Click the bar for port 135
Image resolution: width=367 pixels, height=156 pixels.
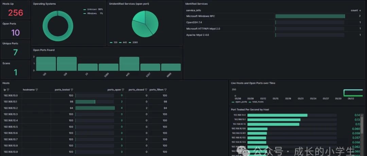[x=46, y=64]
